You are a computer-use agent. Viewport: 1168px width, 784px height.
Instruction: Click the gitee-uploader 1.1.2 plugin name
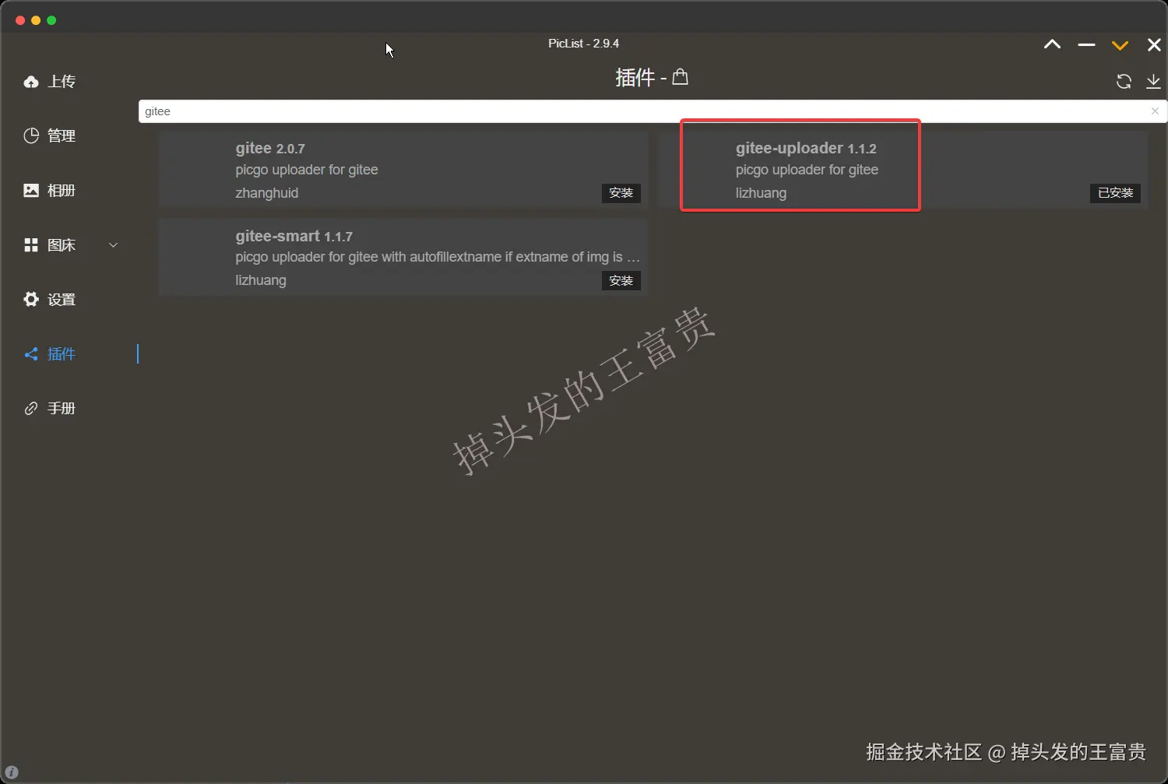[x=806, y=148]
